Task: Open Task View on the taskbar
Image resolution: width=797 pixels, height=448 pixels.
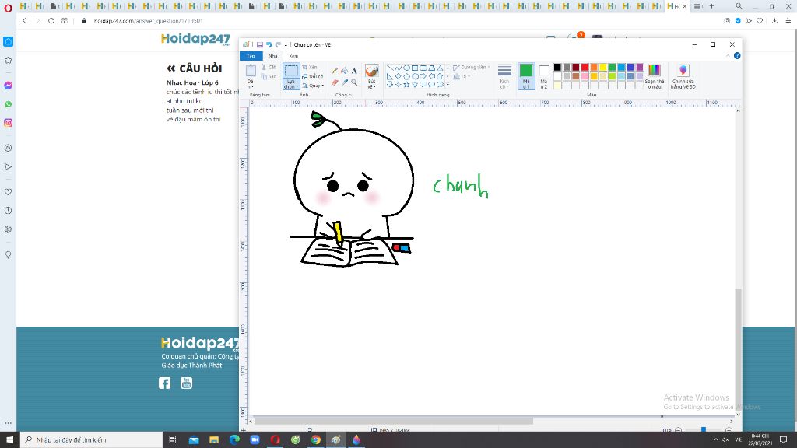Action: pos(172,439)
